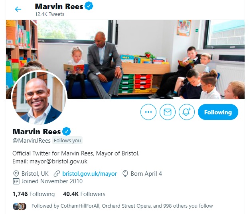Open Marvin Rees profile picture
The width and height of the screenshot is (251, 214).
pyautogui.click(x=39, y=98)
